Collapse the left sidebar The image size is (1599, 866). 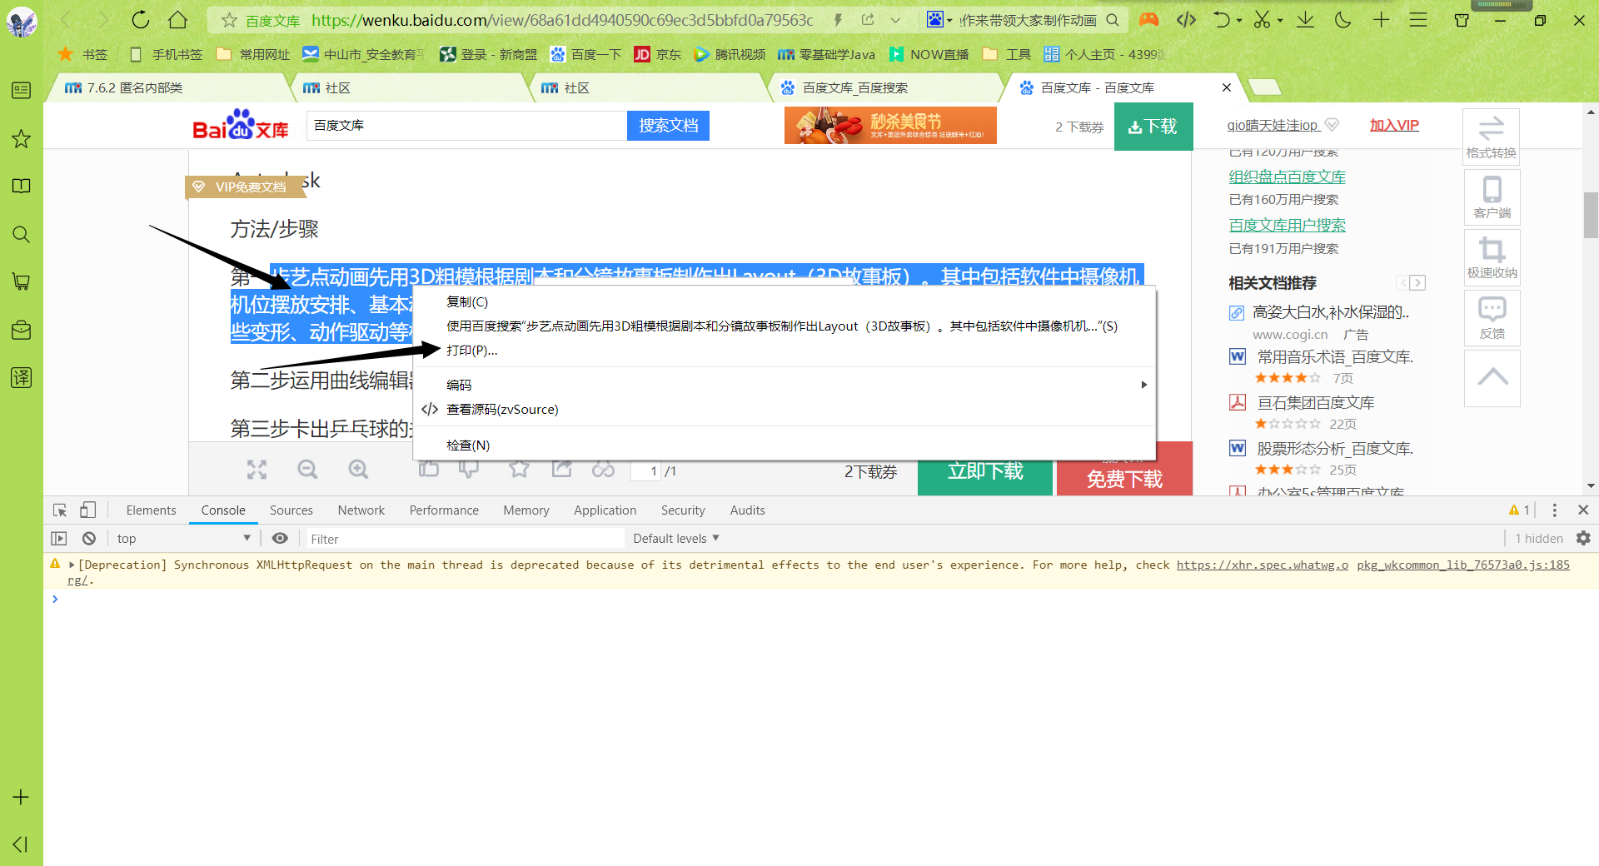click(22, 844)
